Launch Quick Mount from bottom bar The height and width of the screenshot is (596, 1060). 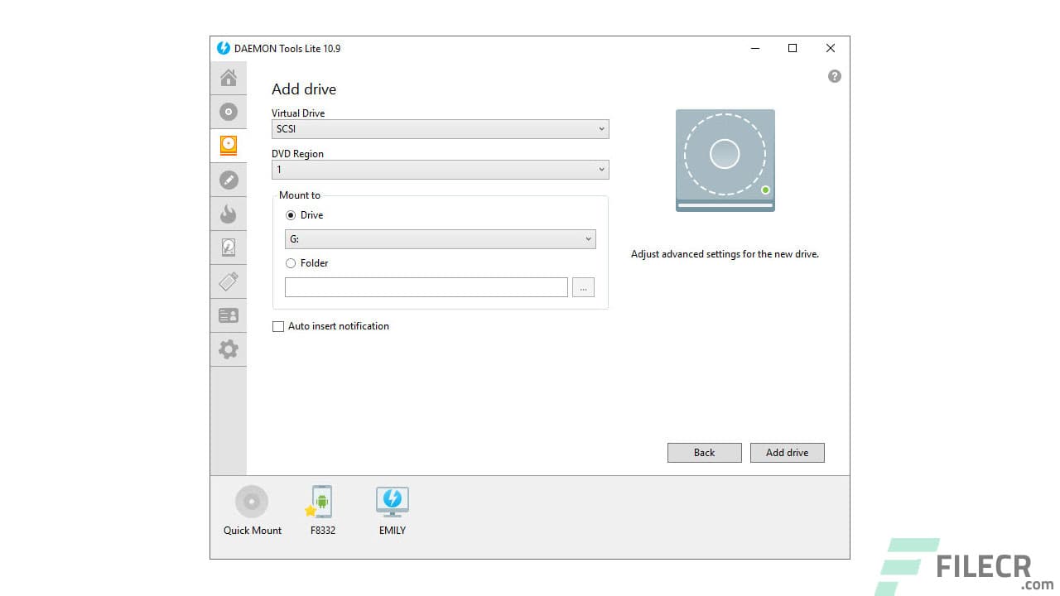[x=252, y=505]
